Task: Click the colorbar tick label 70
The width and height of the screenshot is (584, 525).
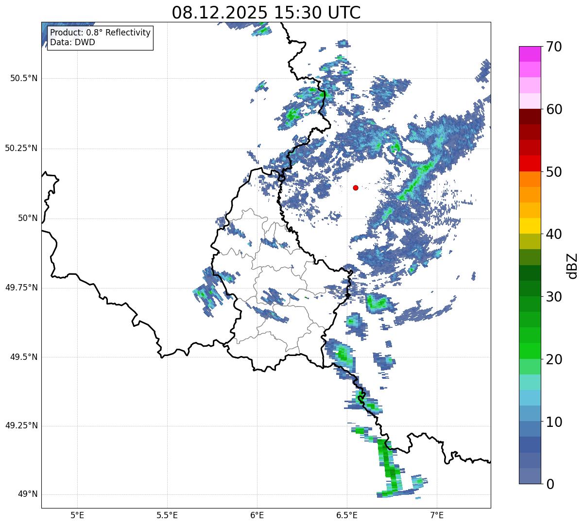Action: tap(554, 47)
